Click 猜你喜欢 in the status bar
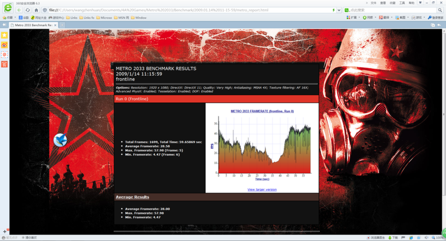 coord(29,237)
